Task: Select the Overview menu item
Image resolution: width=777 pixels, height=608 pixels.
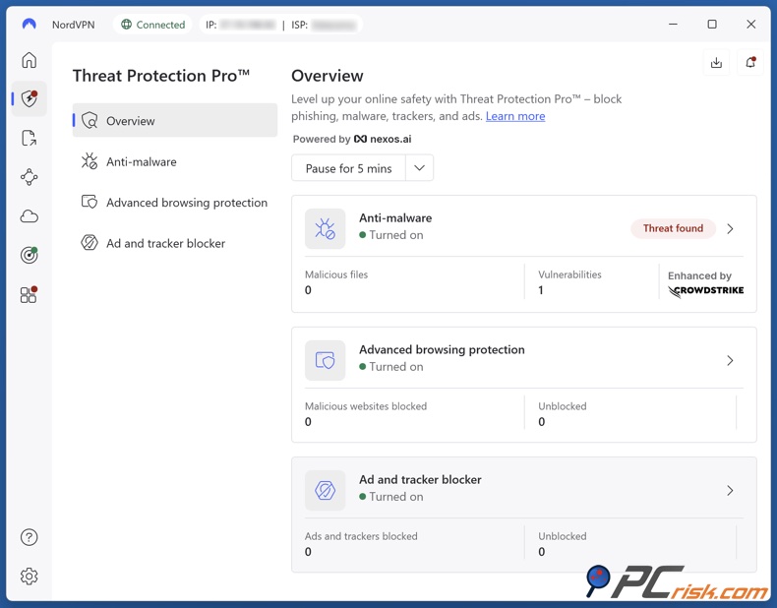Action: pyautogui.click(x=175, y=121)
